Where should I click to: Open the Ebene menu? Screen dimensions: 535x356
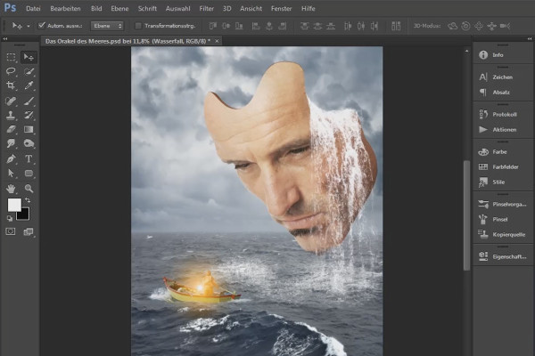click(119, 9)
